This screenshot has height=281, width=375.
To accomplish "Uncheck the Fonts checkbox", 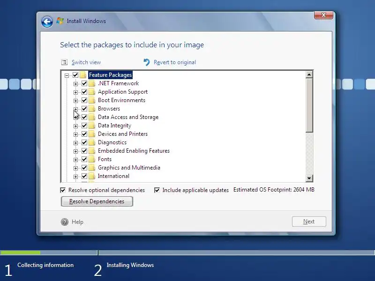I will point(84,159).
